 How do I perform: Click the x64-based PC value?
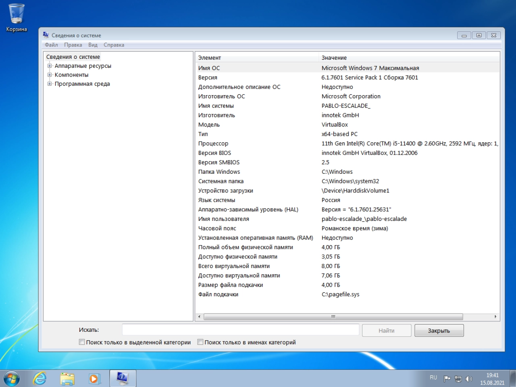[x=339, y=134]
